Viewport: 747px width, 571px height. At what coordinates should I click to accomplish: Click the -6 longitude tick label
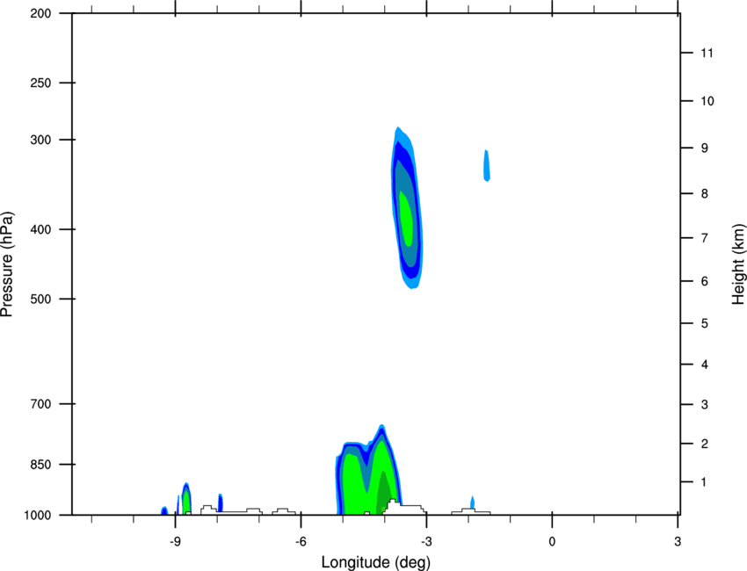(301, 542)
